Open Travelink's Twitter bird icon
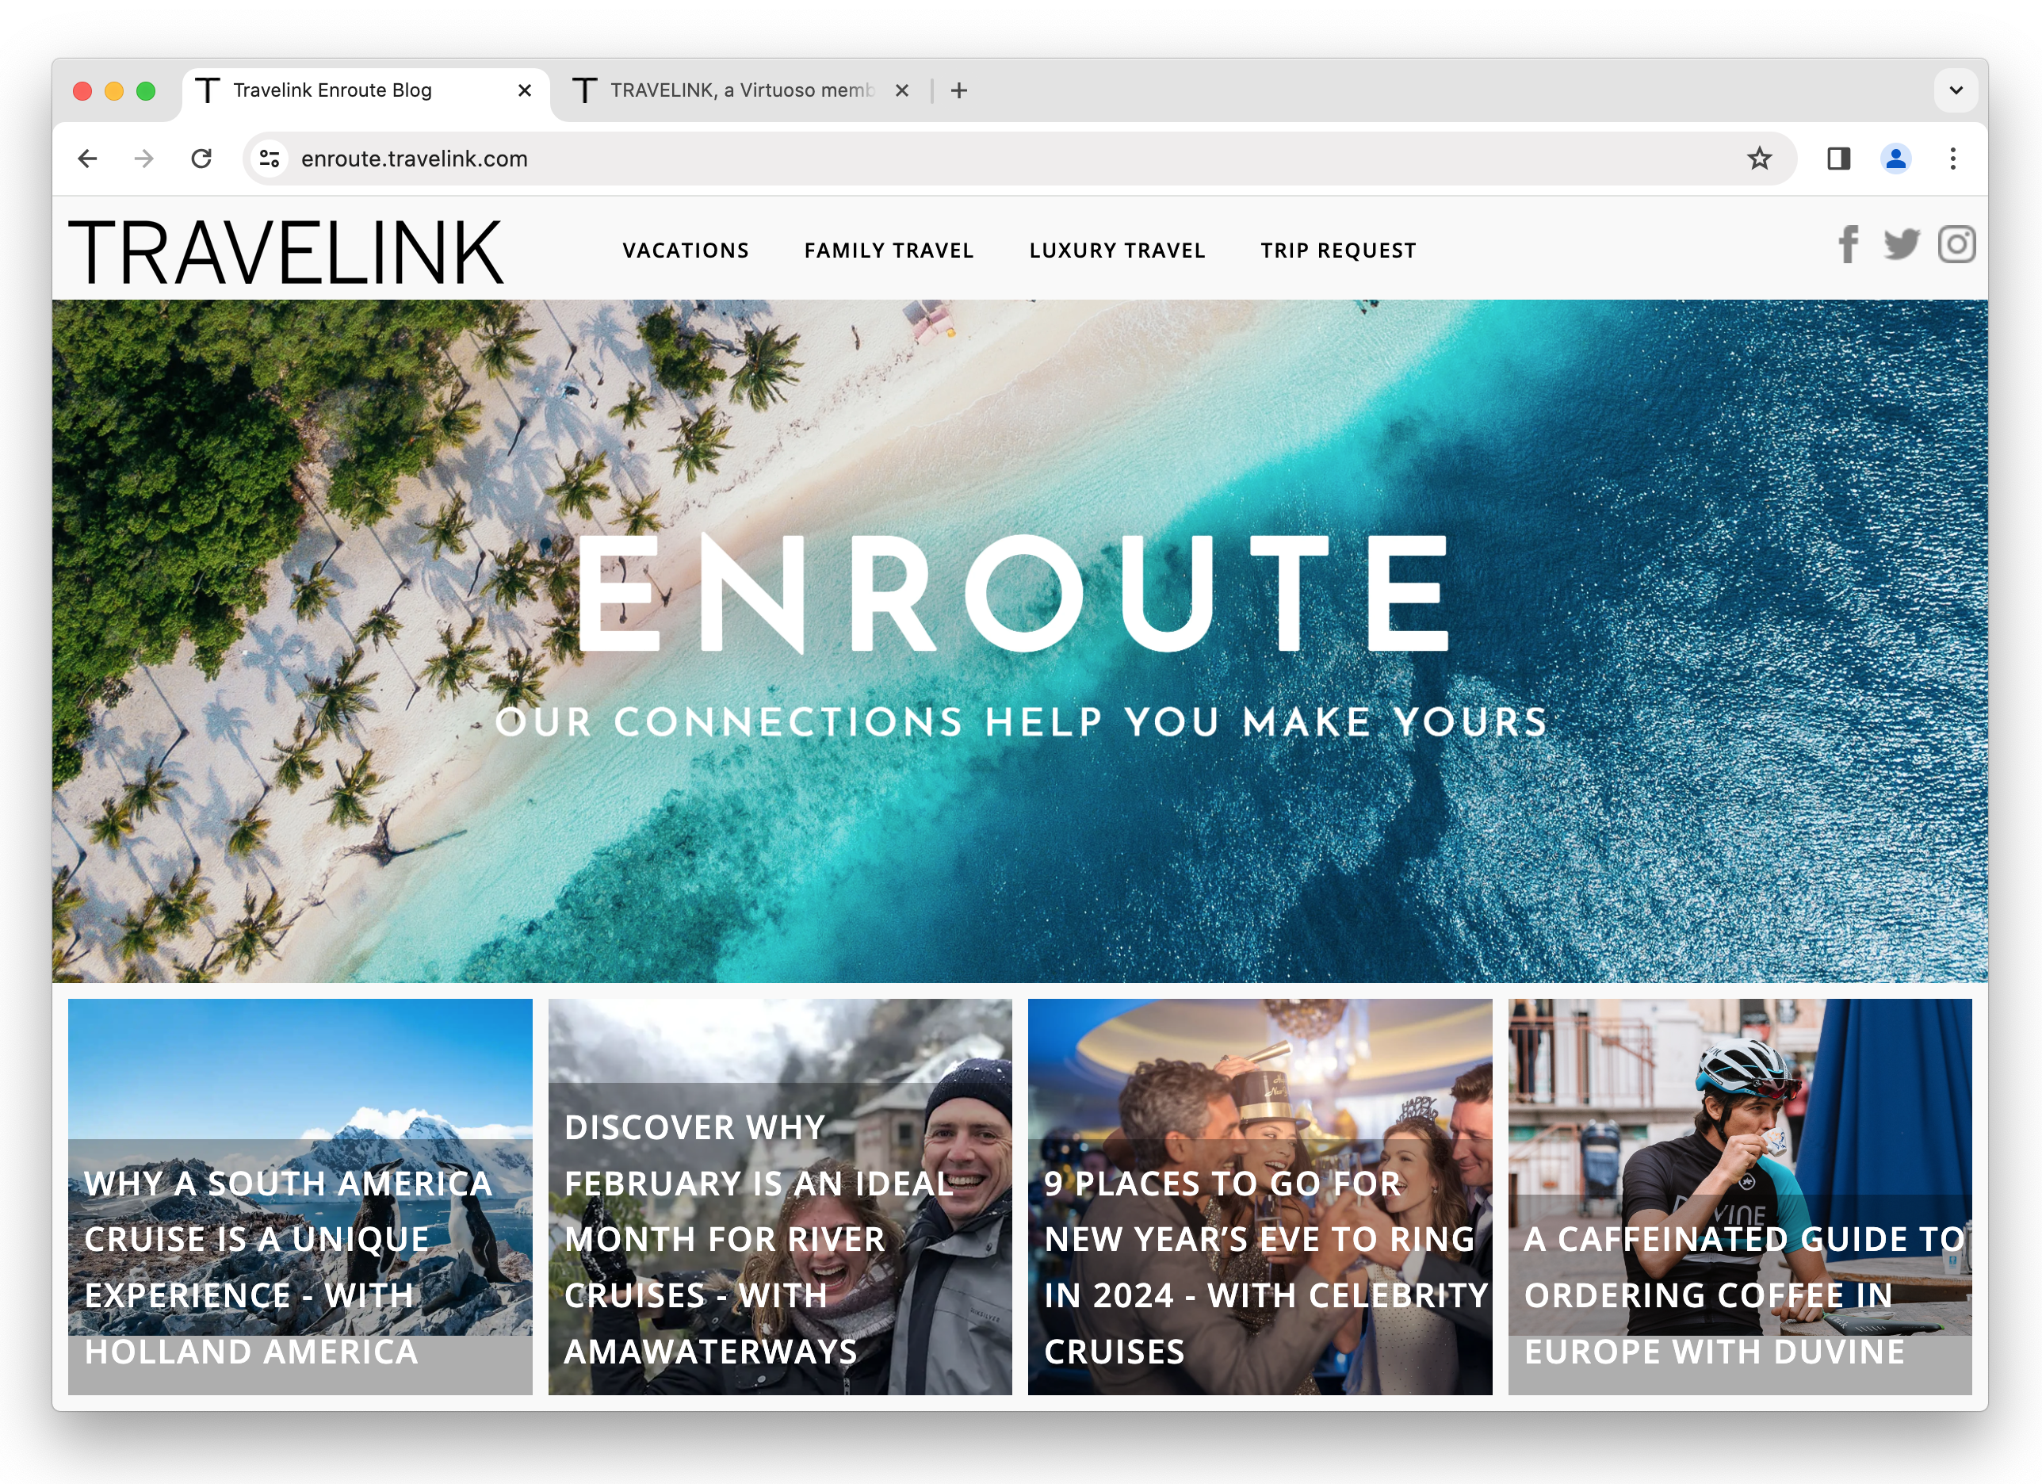The width and height of the screenshot is (2042, 1484). (x=1902, y=244)
